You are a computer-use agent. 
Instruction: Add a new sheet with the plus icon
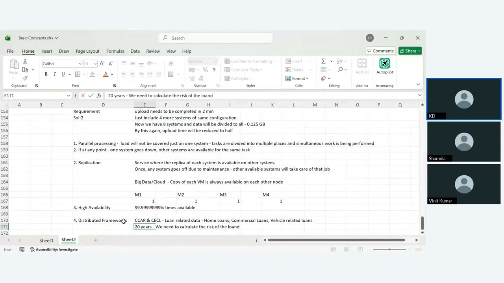(x=96, y=240)
